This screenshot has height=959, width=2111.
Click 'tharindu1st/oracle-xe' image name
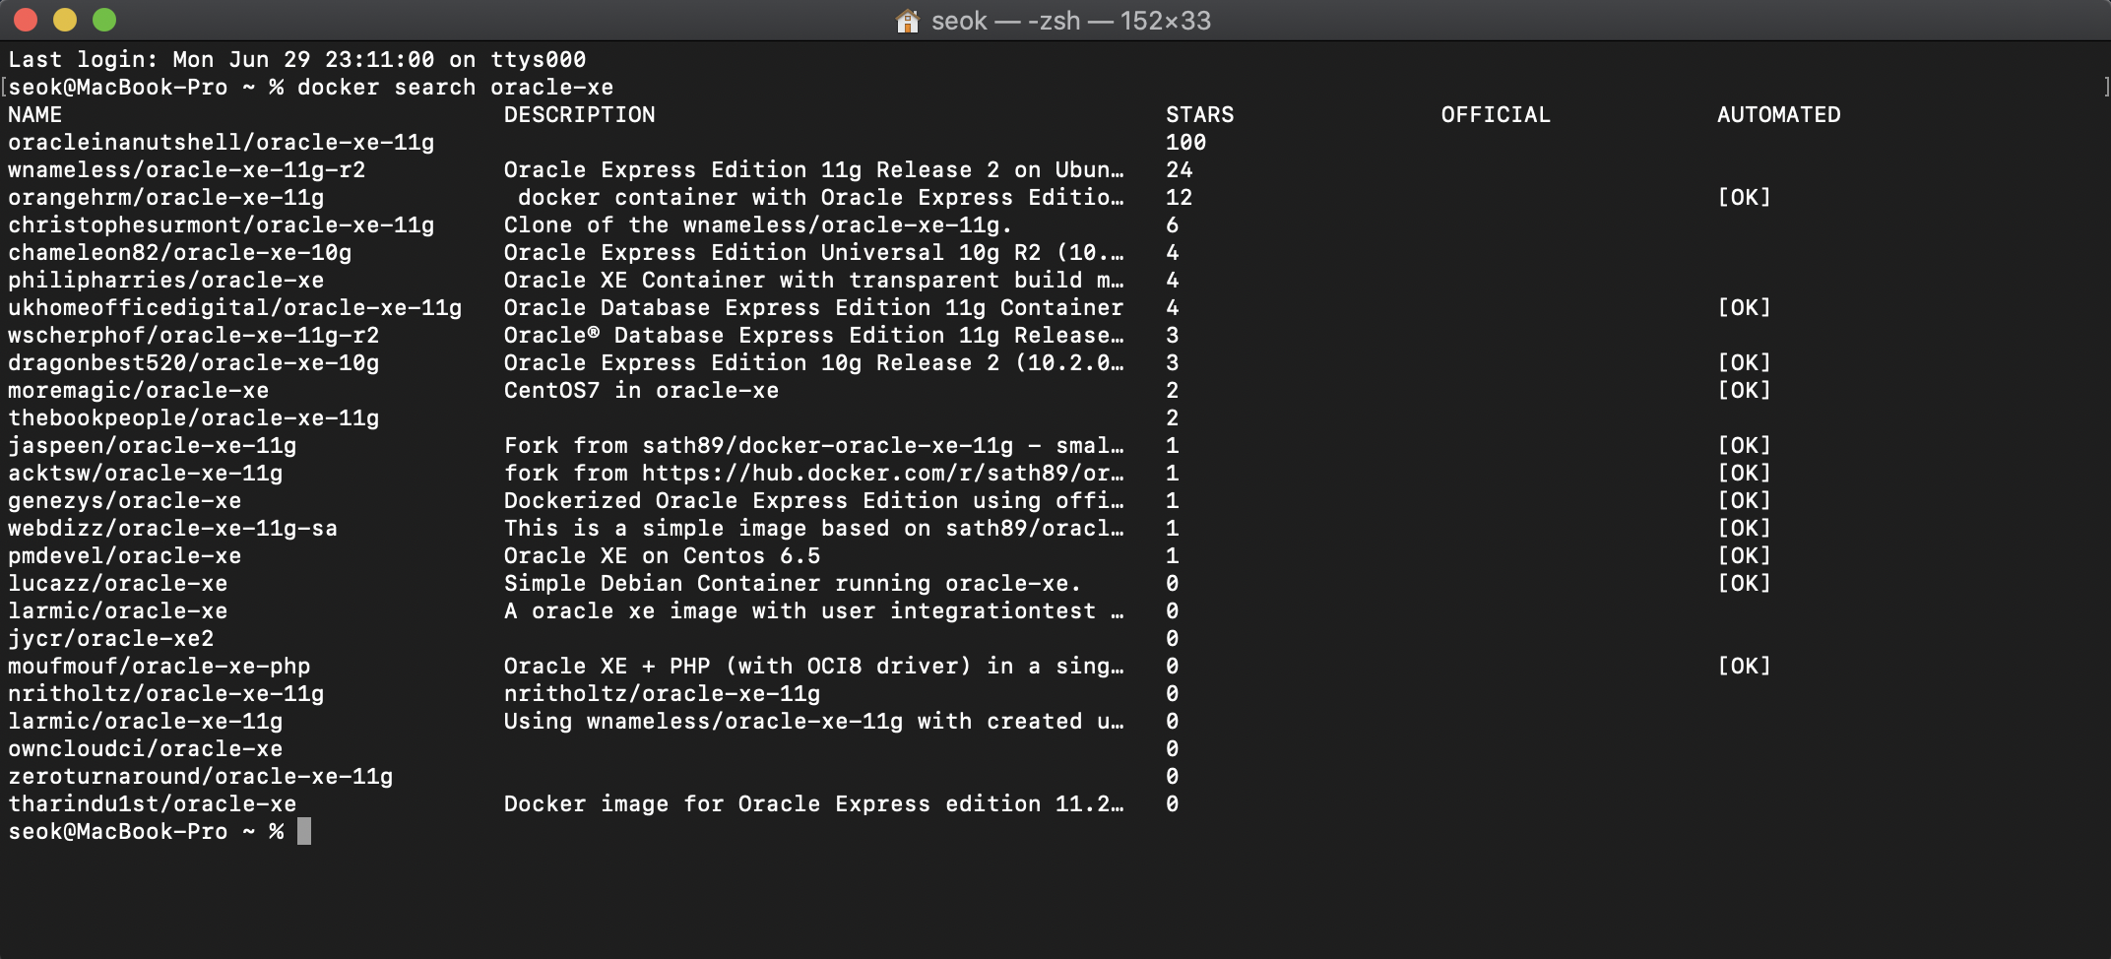pos(153,804)
